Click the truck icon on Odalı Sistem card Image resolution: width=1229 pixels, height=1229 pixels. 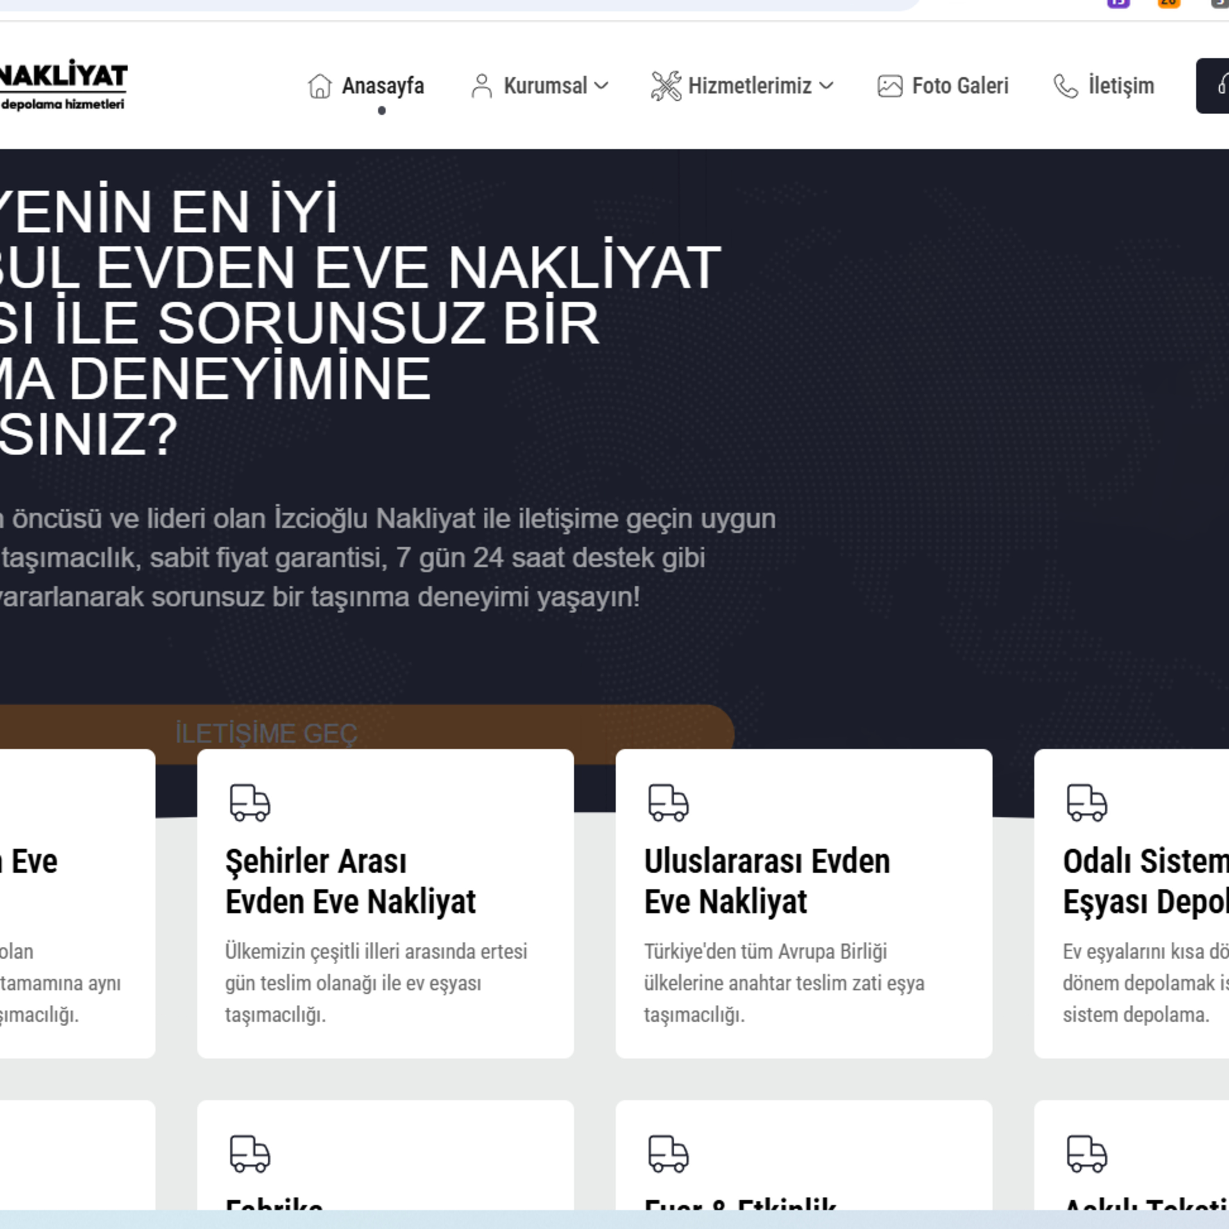pyautogui.click(x=1086, y=802)
